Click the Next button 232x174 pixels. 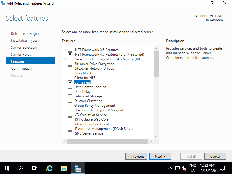(160, 156)
